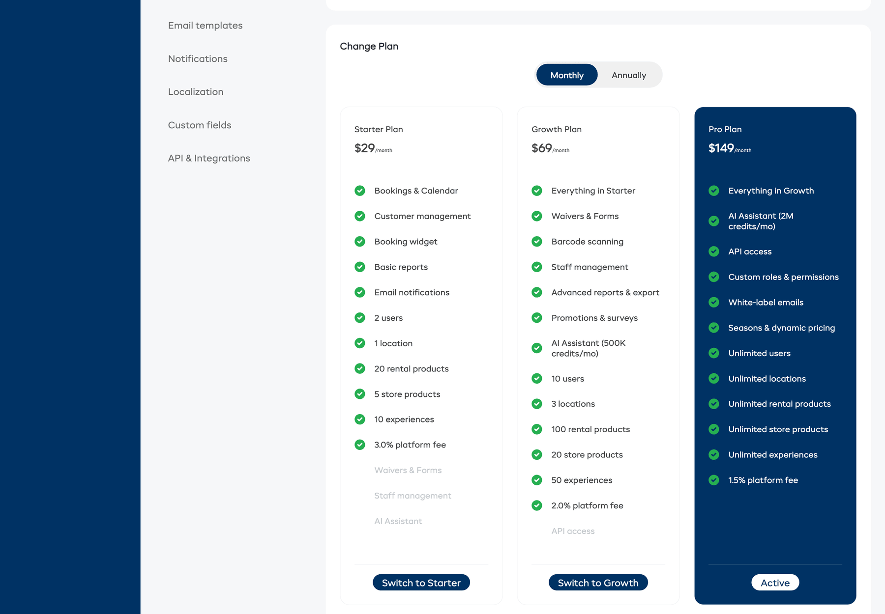Image resolution: width=885 pixels, height=614 pixels.
Task: Click the checkmark beside Bookings & Calendar
Action: click(360, 191)
